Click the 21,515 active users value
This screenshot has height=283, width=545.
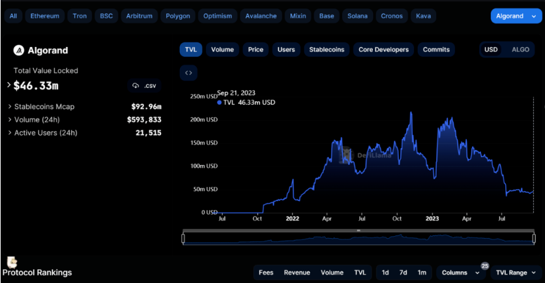click(149, 133)
